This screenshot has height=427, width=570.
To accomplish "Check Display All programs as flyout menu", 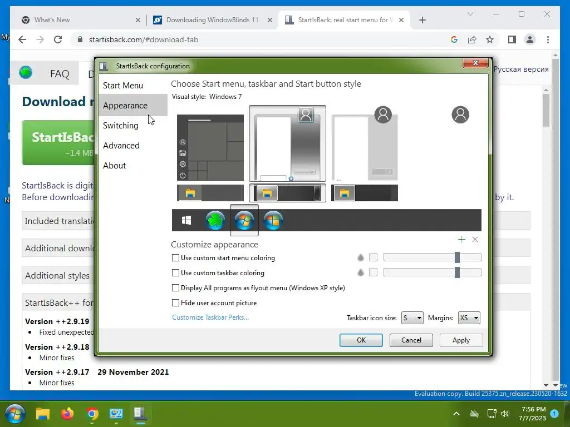I will coord(175,288).
